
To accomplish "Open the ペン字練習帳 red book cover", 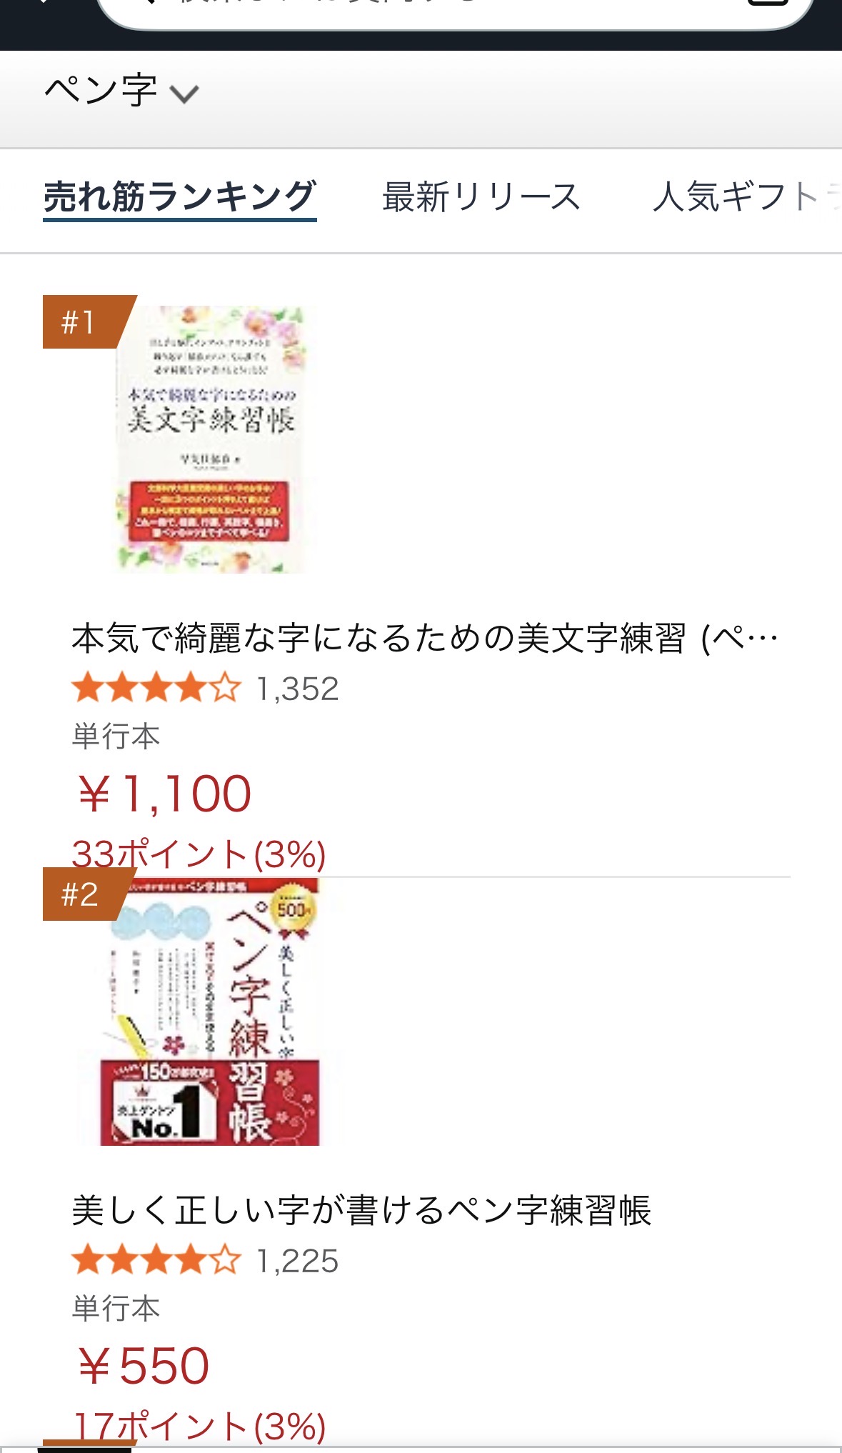I will point(211,1012).
